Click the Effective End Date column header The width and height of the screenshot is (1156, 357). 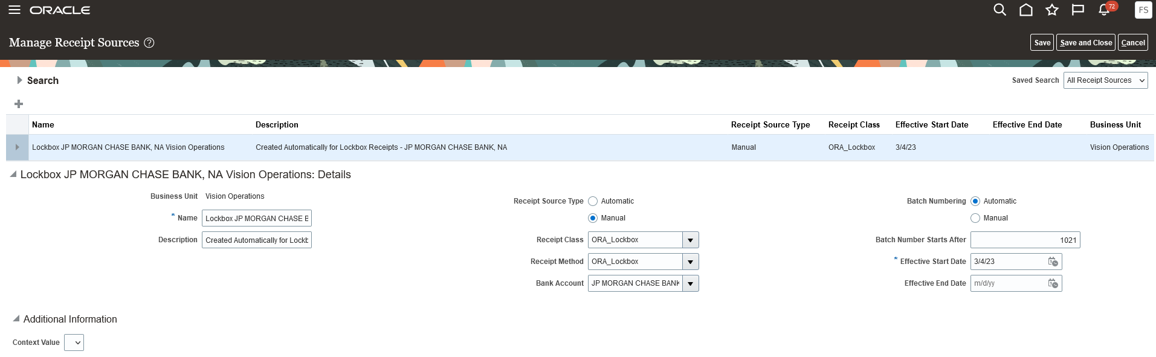coord(1027,124)
